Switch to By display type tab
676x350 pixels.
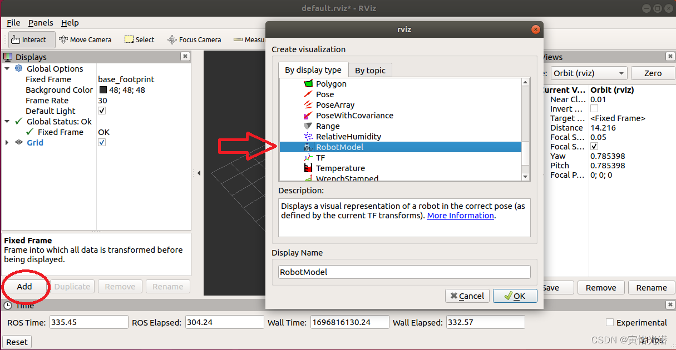pos(313,70)
